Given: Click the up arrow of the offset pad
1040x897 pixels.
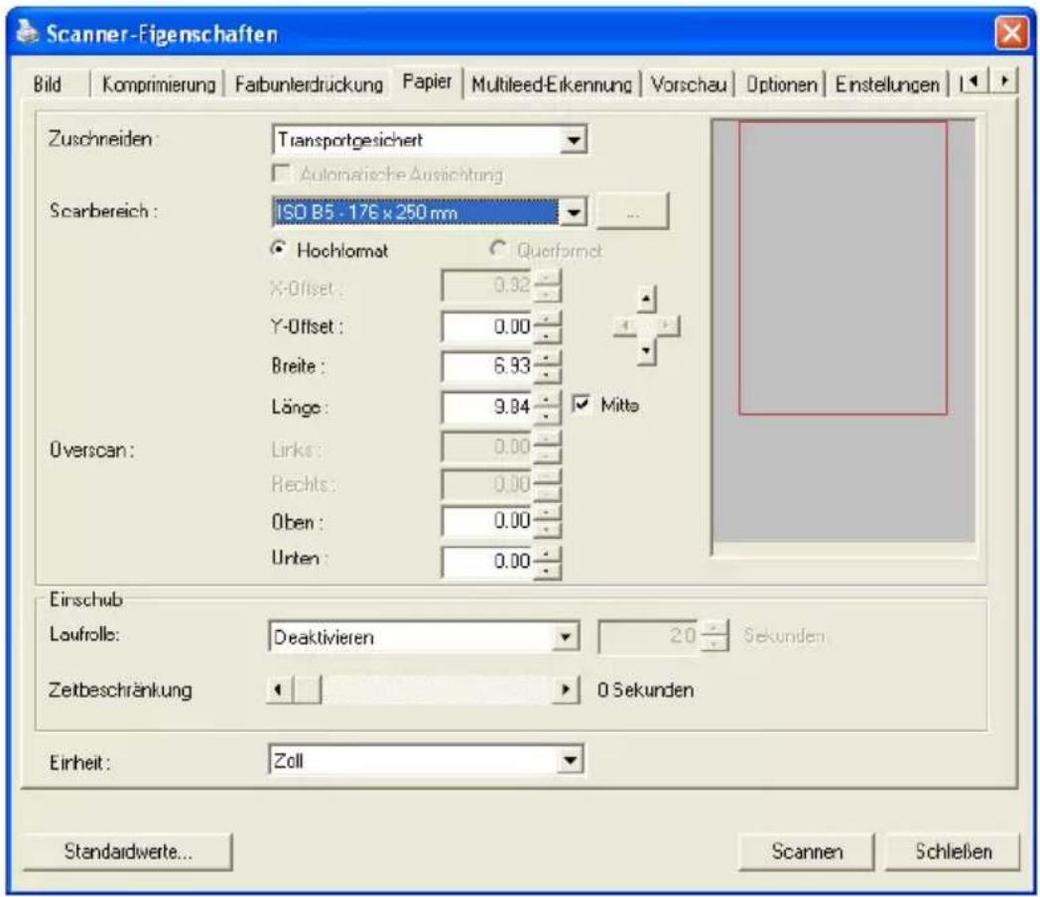Looking at the screenshot, I should (646, 300).
